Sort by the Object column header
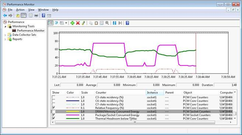Screen dimensions: 242x135 click(x=188, y=93)
